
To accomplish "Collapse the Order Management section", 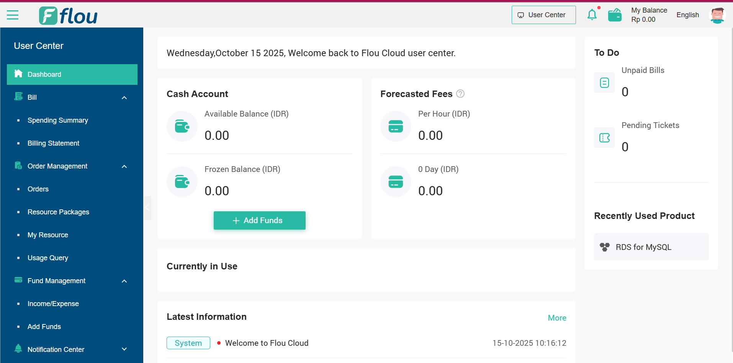I will coord(124,167).
